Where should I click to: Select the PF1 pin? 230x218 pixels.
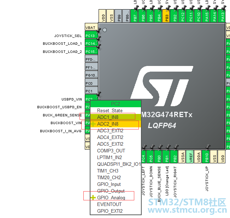tap(92, 66)
